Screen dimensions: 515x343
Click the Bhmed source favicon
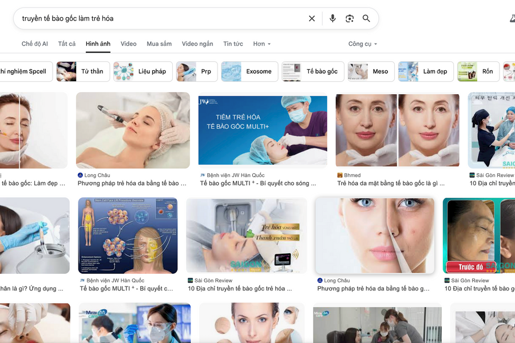(x=340, y=175)
